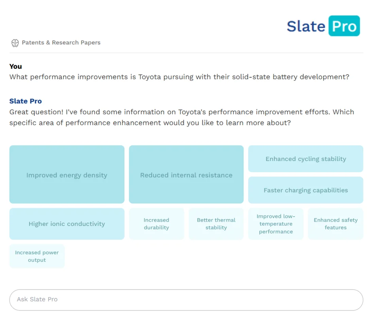Click the Slate Pro logo
Viewport: 370px width, 314px height.
(323, 26)
